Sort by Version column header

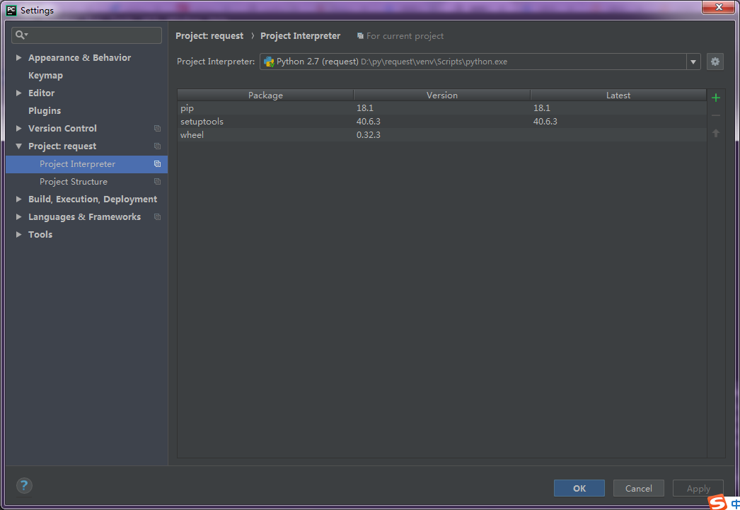[x=441, y=95]
